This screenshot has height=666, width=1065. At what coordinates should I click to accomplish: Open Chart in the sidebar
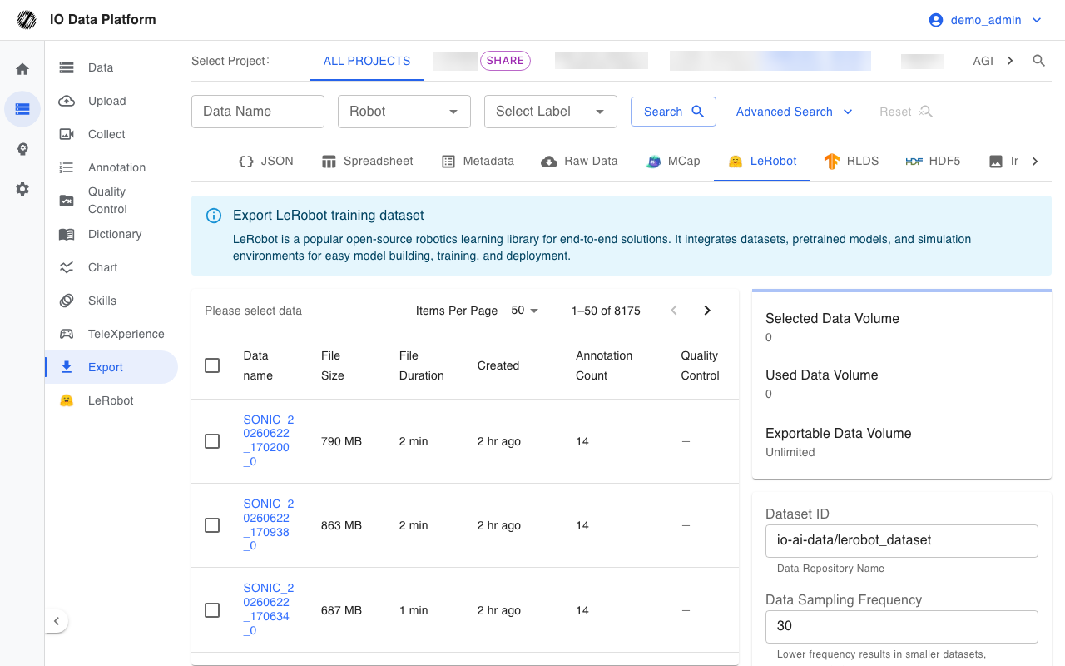(x=111, y=267)
